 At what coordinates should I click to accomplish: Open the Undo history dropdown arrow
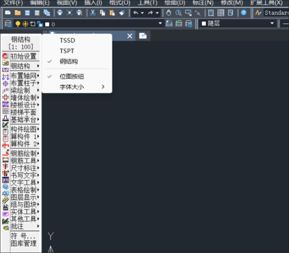click(x=142, y=13)
